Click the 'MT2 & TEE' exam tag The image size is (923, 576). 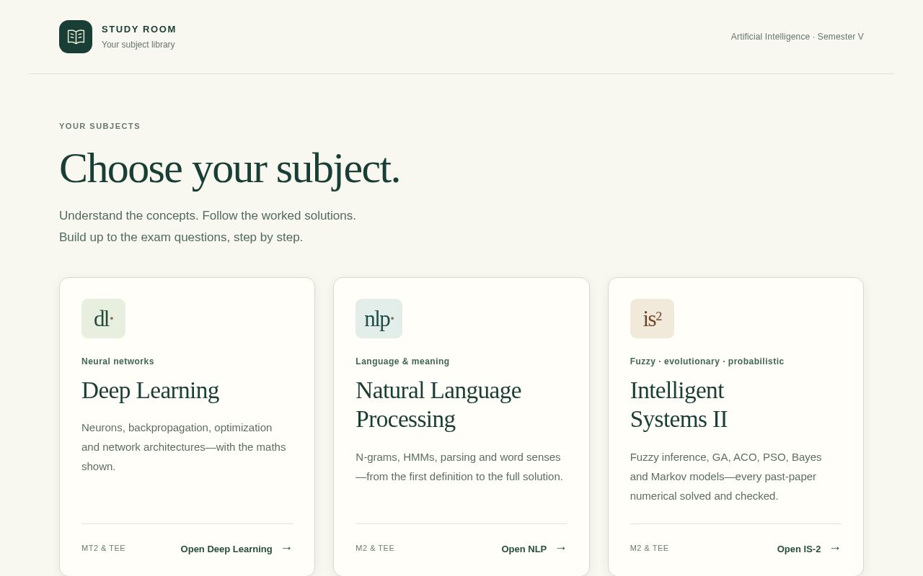103,548
